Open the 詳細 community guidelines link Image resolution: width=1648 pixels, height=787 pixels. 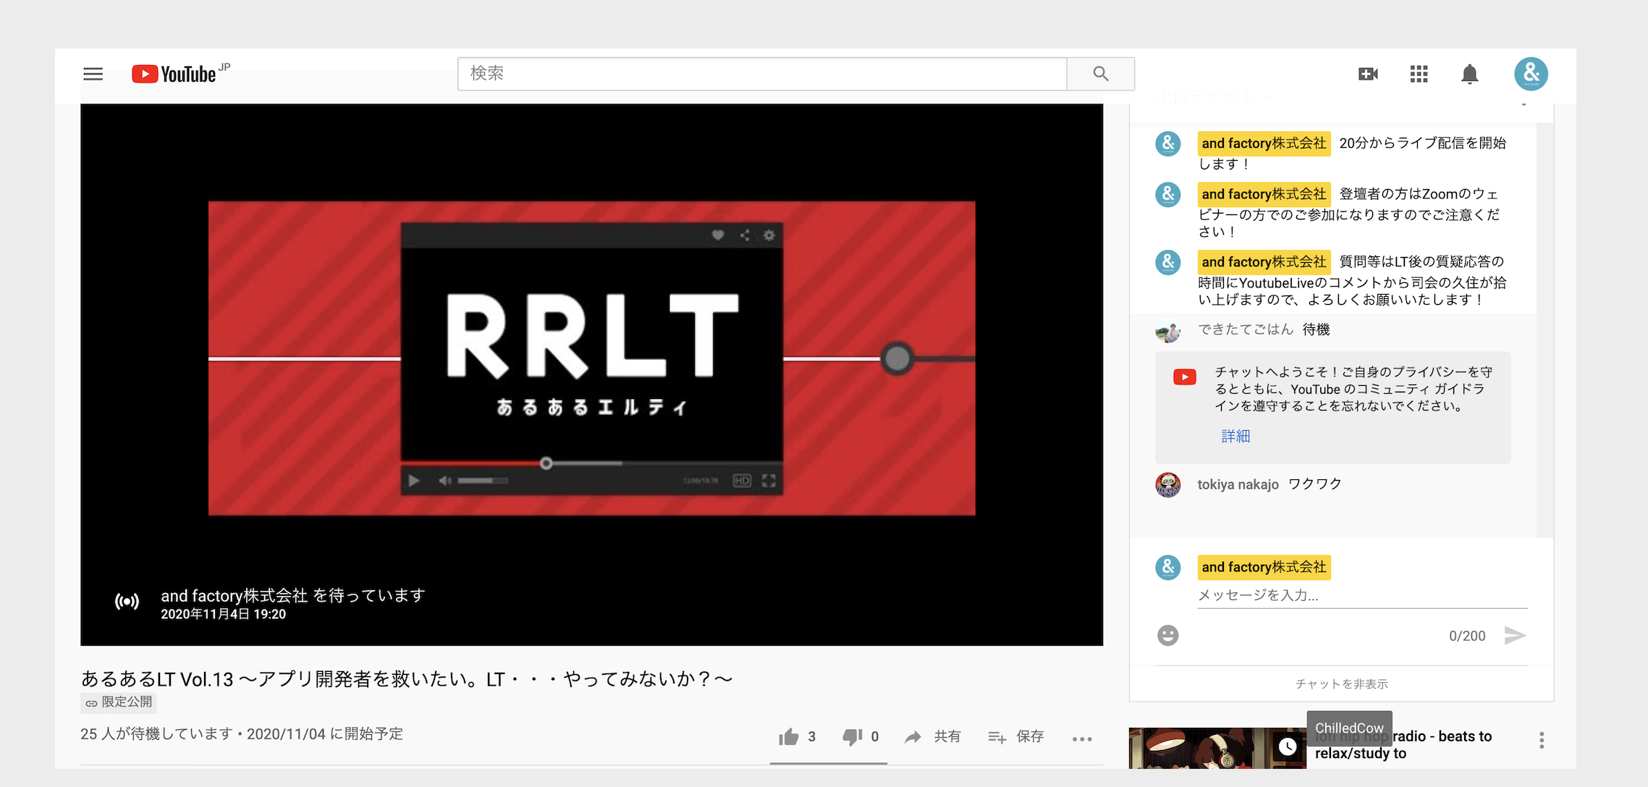tap(1235, 436)
